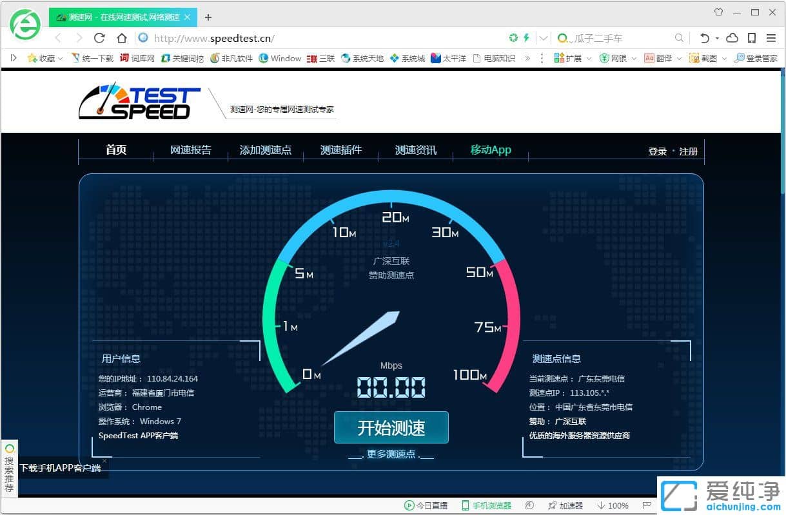
Task: Open the undo history dropdown arrow
Action: point(717,38)
